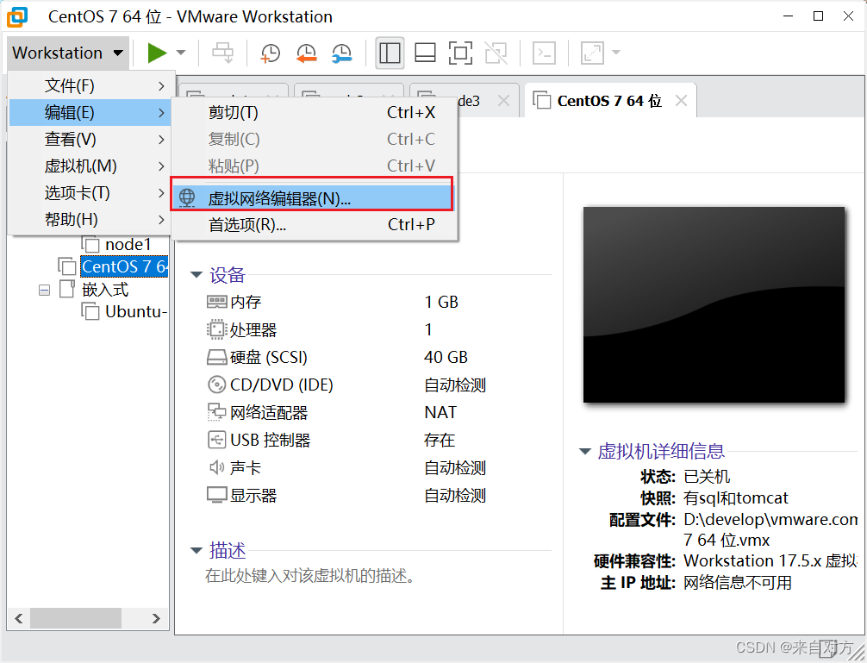
Task: Take a snapshot of this virtual machine
Action: 271,53
